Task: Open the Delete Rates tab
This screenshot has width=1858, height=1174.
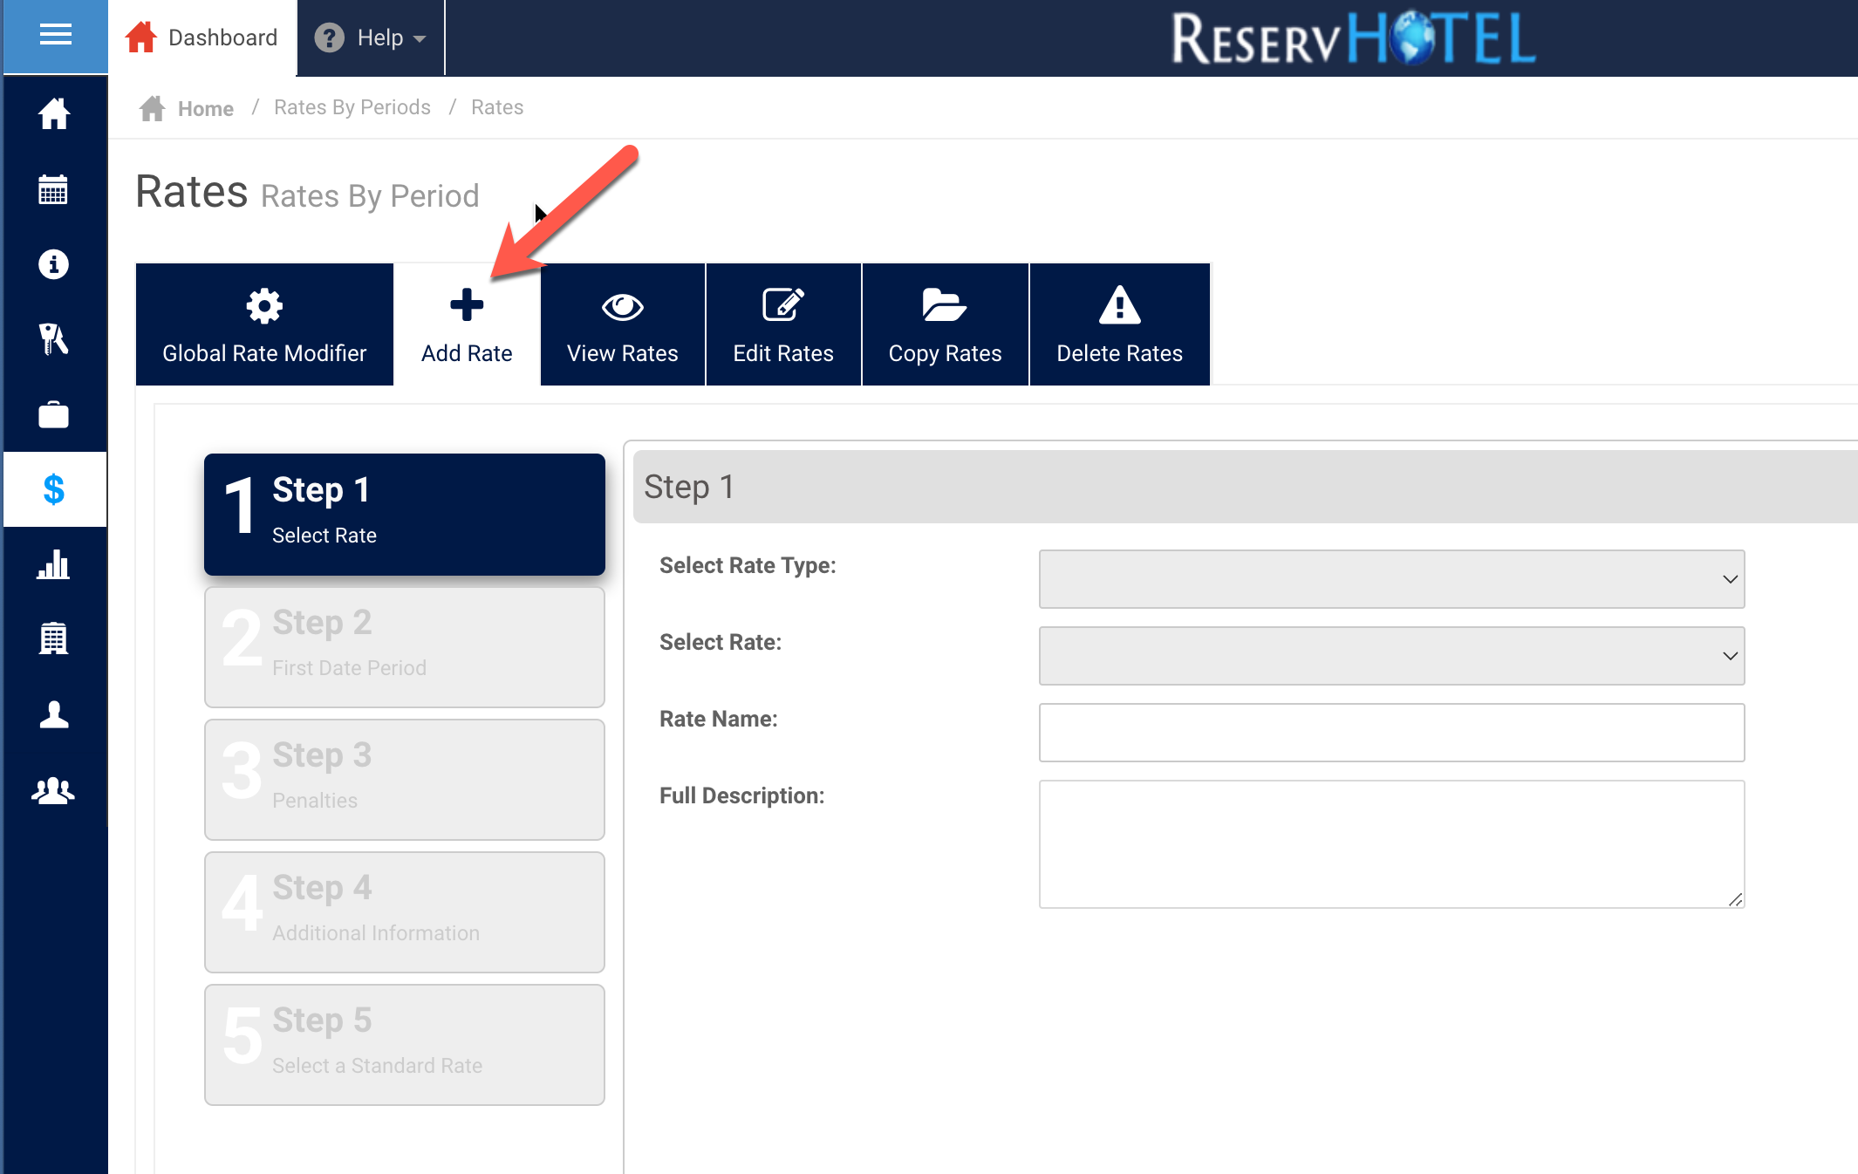Action: pos(1119,324)
